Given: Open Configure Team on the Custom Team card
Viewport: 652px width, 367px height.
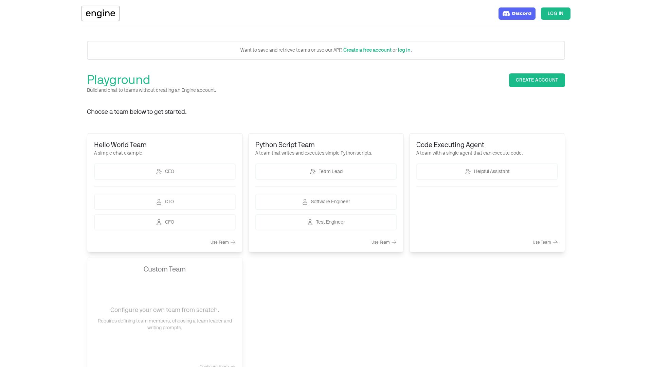Looking at the screenshot, I should pyautogui.click(x=214, y=366).
